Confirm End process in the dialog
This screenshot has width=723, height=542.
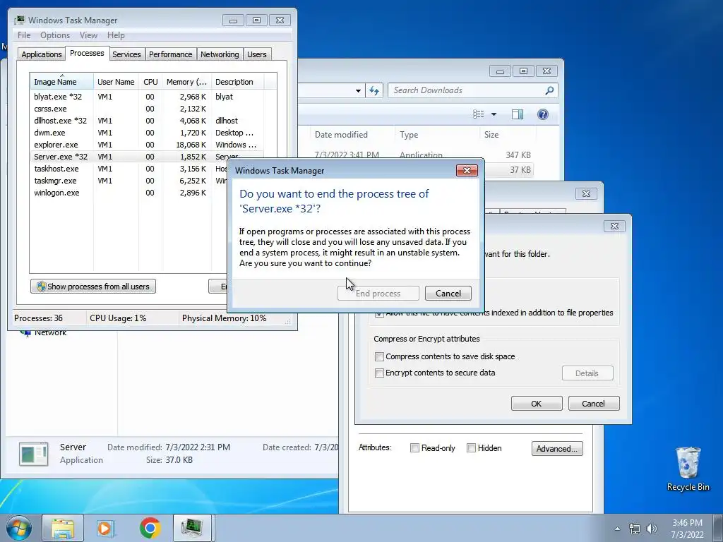click(378, 293)
